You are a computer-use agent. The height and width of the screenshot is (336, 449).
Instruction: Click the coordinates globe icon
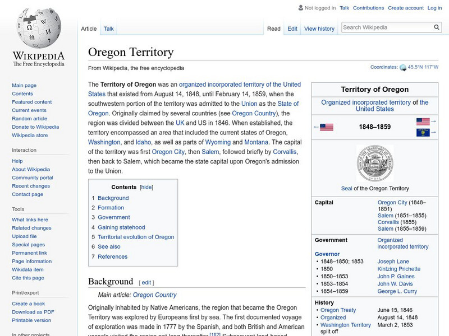pyautogui.click(x=403, y=67)
